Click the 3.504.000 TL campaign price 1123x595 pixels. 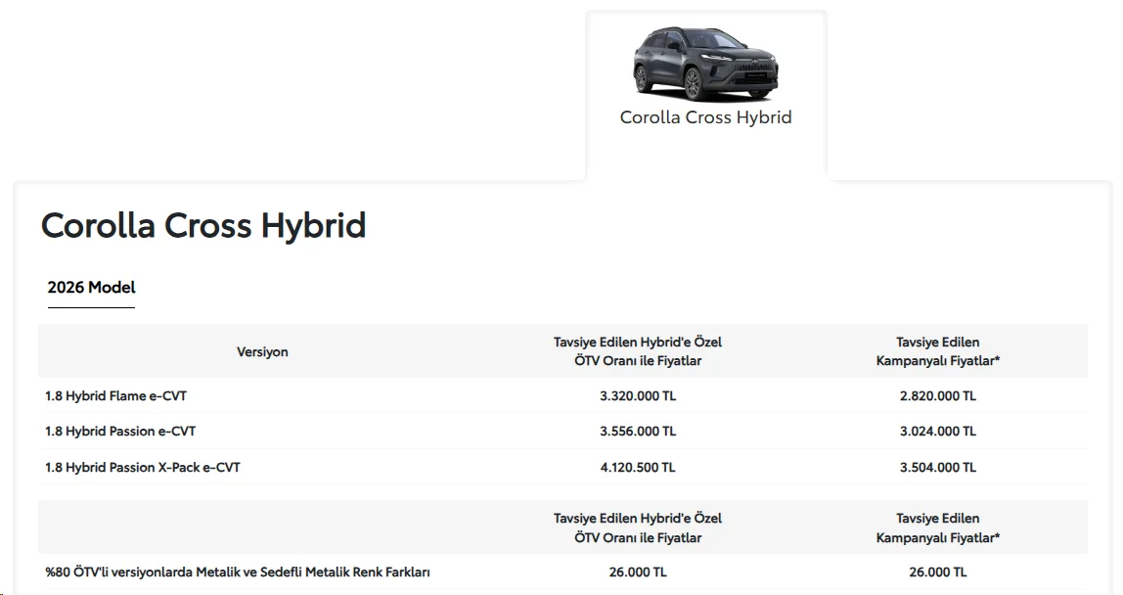937,467
